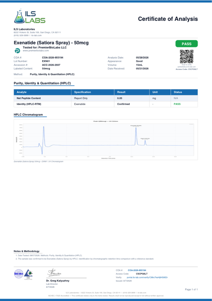Image resolution: width=212 pixels, height=301 pixels.
Task: Click Purity, Identity & Quantitation (HPLC) section heading
Action: tap(42, 83)
